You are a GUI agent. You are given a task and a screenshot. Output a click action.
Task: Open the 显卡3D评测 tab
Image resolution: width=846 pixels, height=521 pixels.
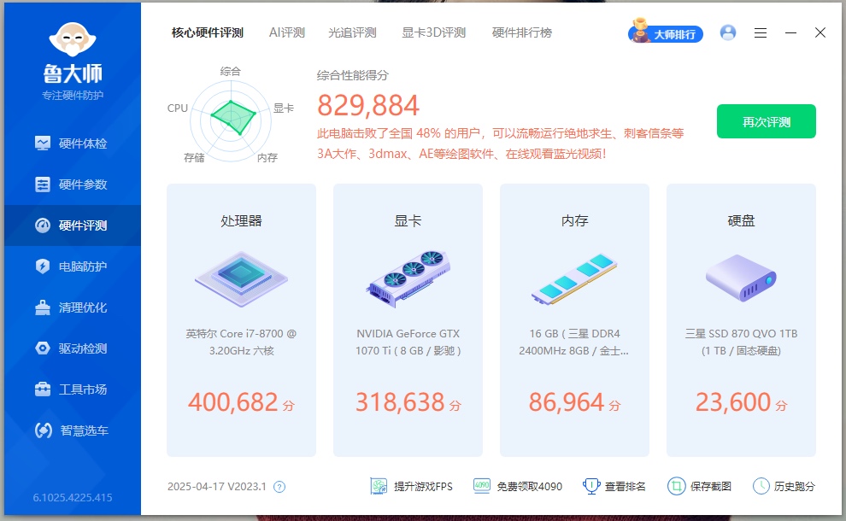click(x=433, y=32)
